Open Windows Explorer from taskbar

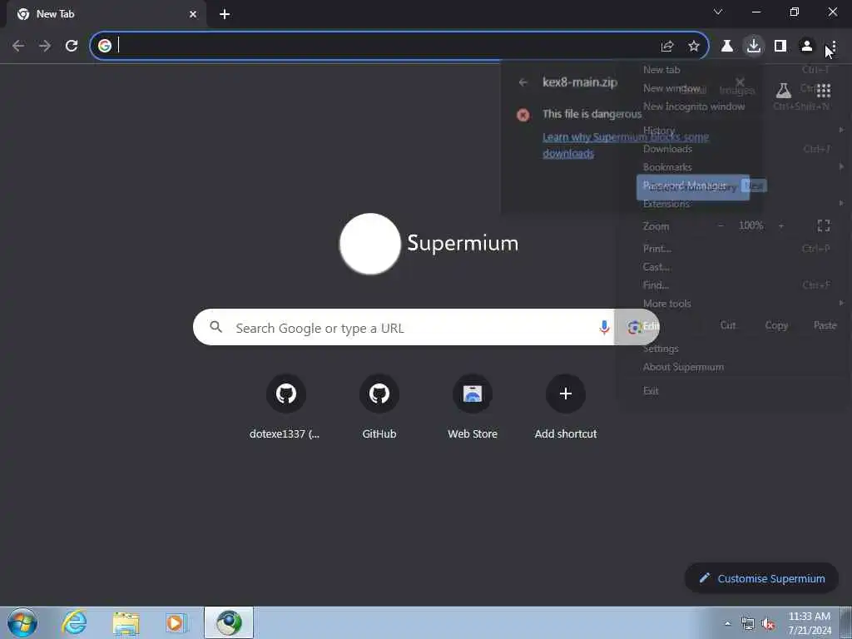coord(125,622)
